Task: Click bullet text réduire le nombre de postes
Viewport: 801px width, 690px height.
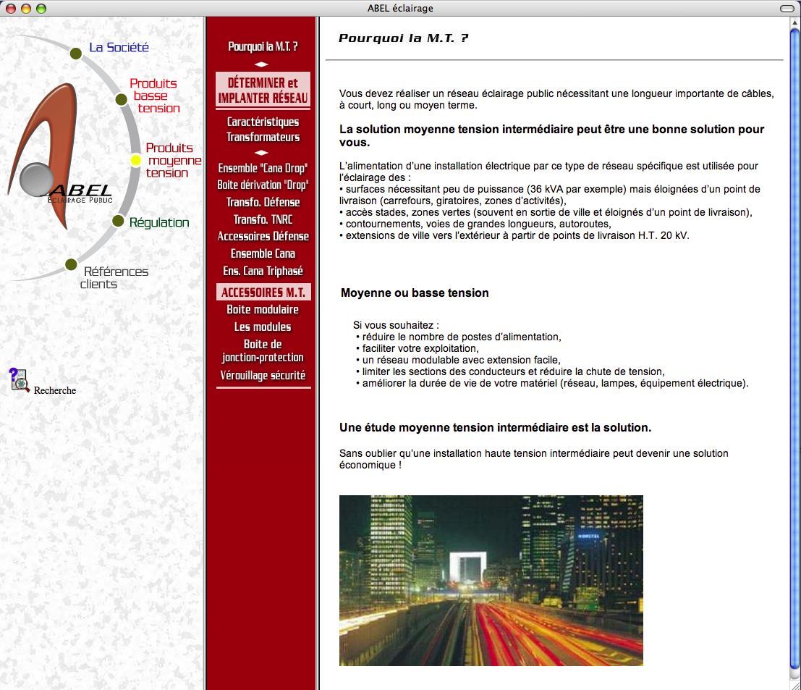Action: pos(462,337)
